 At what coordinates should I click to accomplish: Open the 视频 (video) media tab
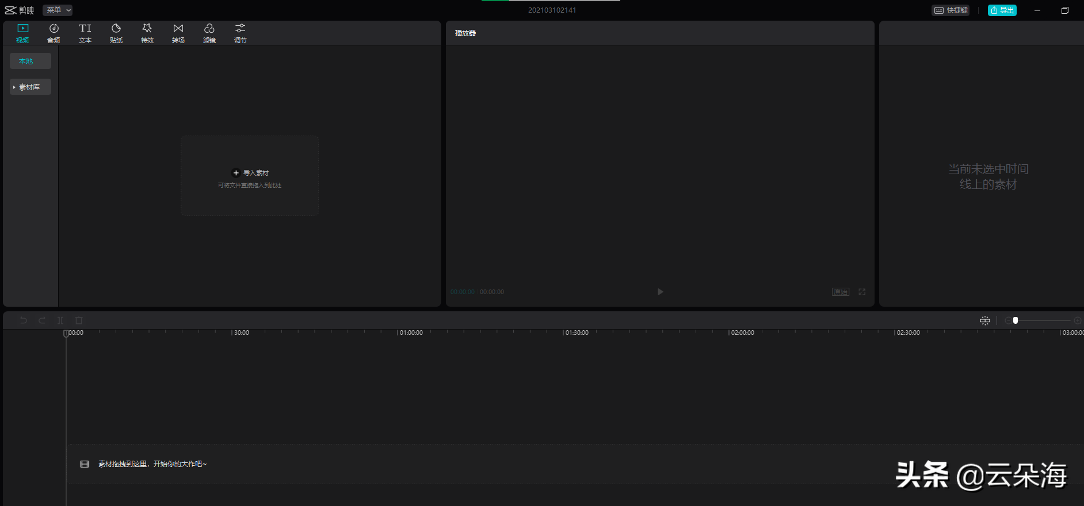pos(22,33)
